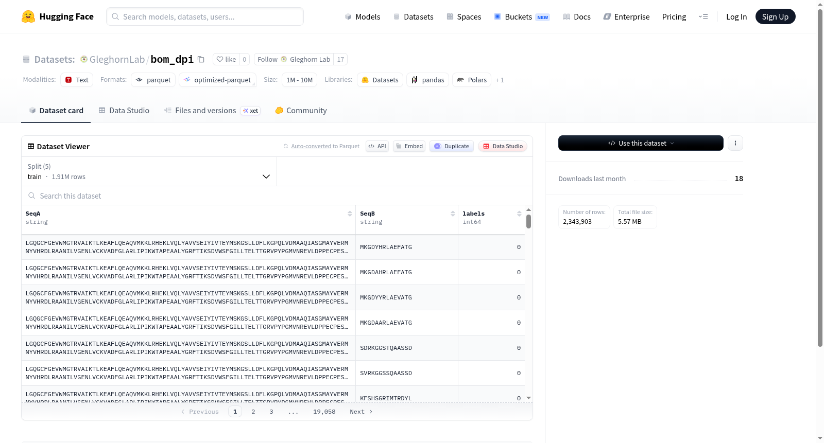
Task: Copy dataset name with the copy icon
Action: point(201,59)
